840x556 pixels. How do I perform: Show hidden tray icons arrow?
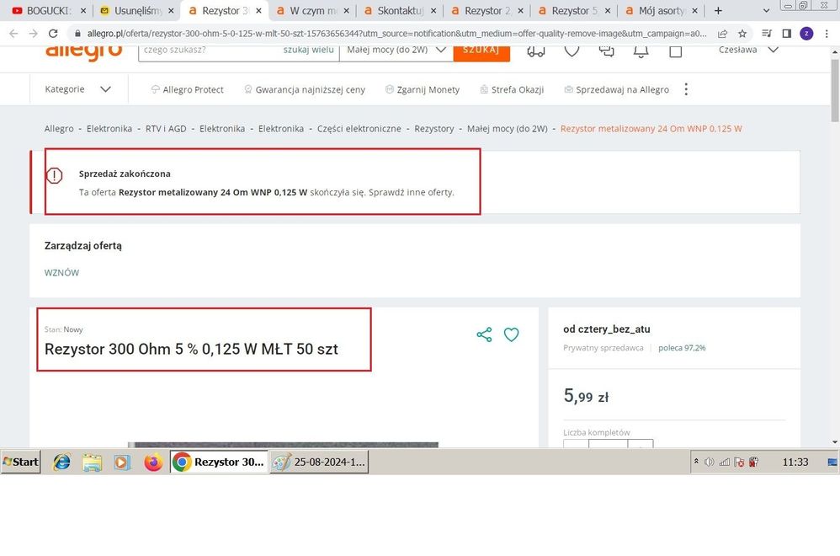tap(696, 461)
